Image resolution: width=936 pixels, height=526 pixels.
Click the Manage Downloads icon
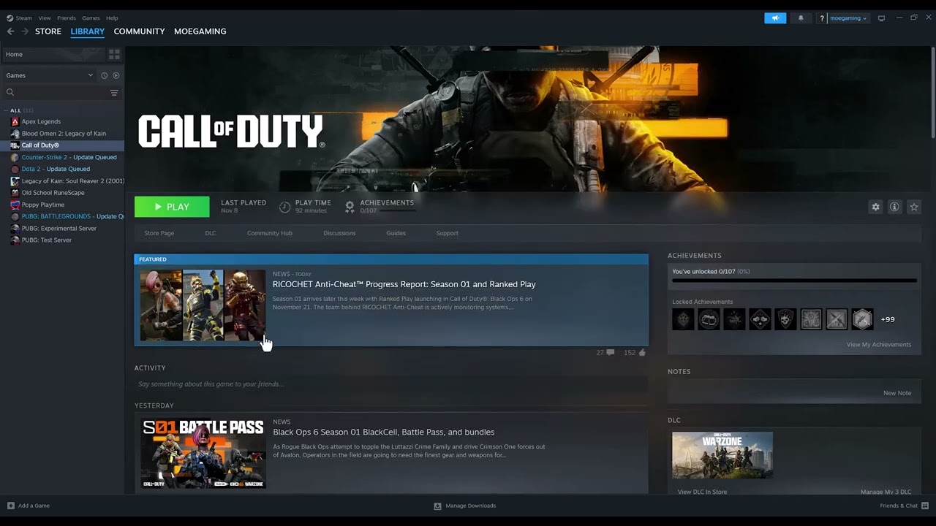pos(437,506)
